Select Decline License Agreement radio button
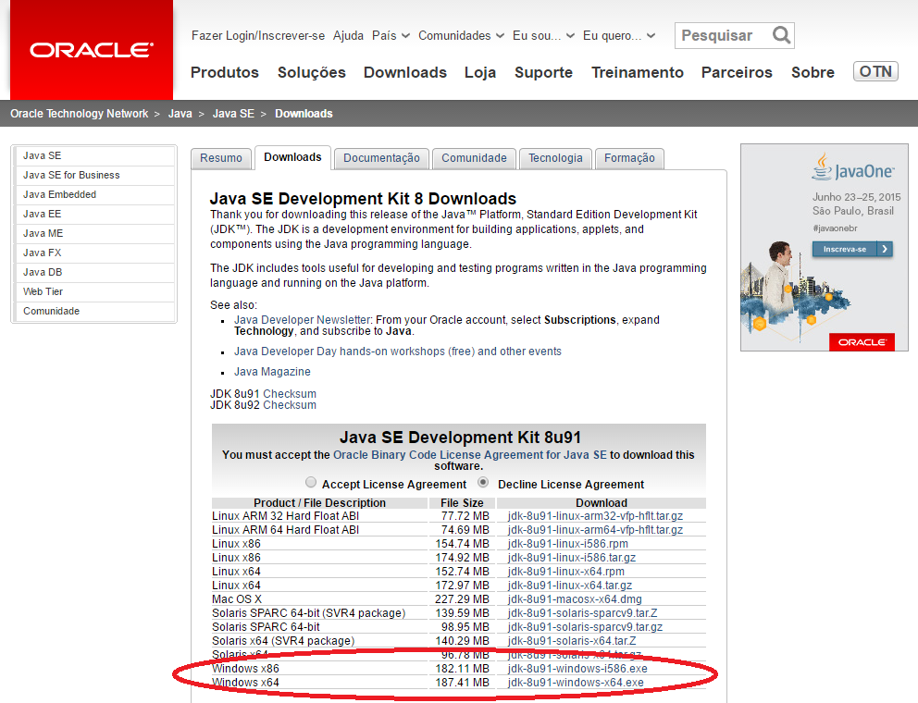This screenshot has width=918, height=703. pos(483,482)
